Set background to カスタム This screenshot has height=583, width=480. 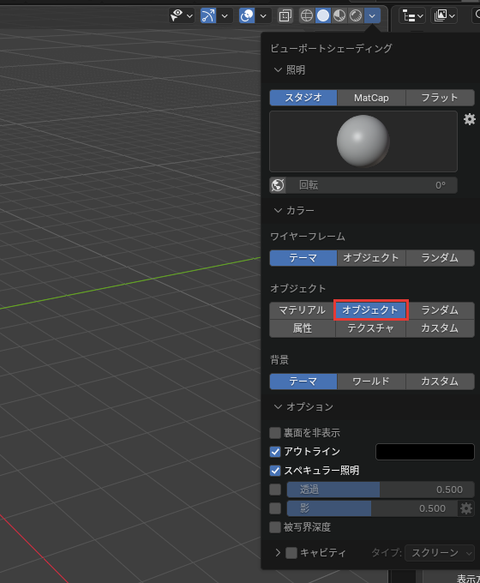[x=440, y=382]
